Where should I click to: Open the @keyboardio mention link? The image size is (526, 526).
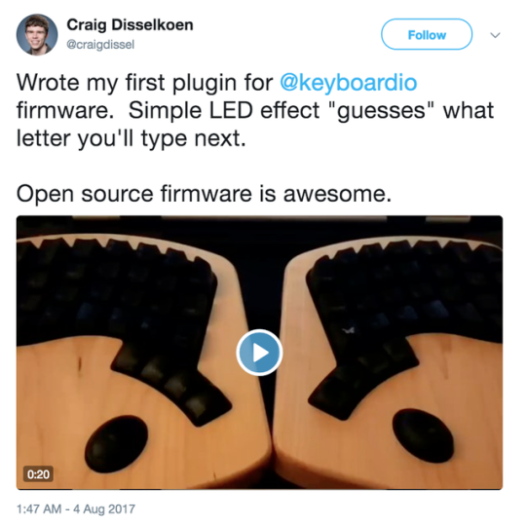pos(348,83)
